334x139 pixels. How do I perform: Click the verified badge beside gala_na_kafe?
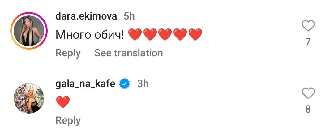[x=125, y=84]
